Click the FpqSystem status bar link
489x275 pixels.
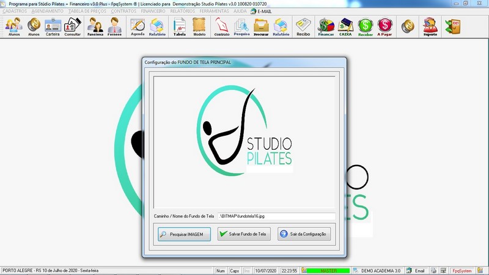pos(462,271)
